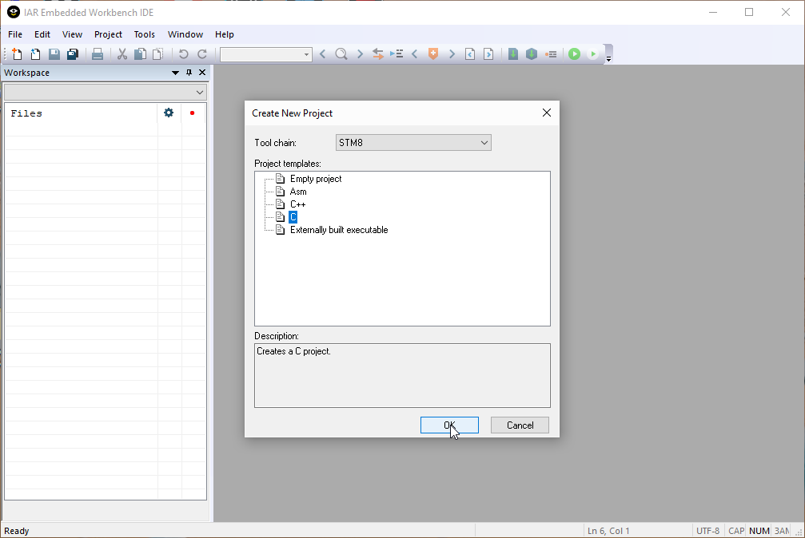Select the C++ project template

click(x=297, y=204)
